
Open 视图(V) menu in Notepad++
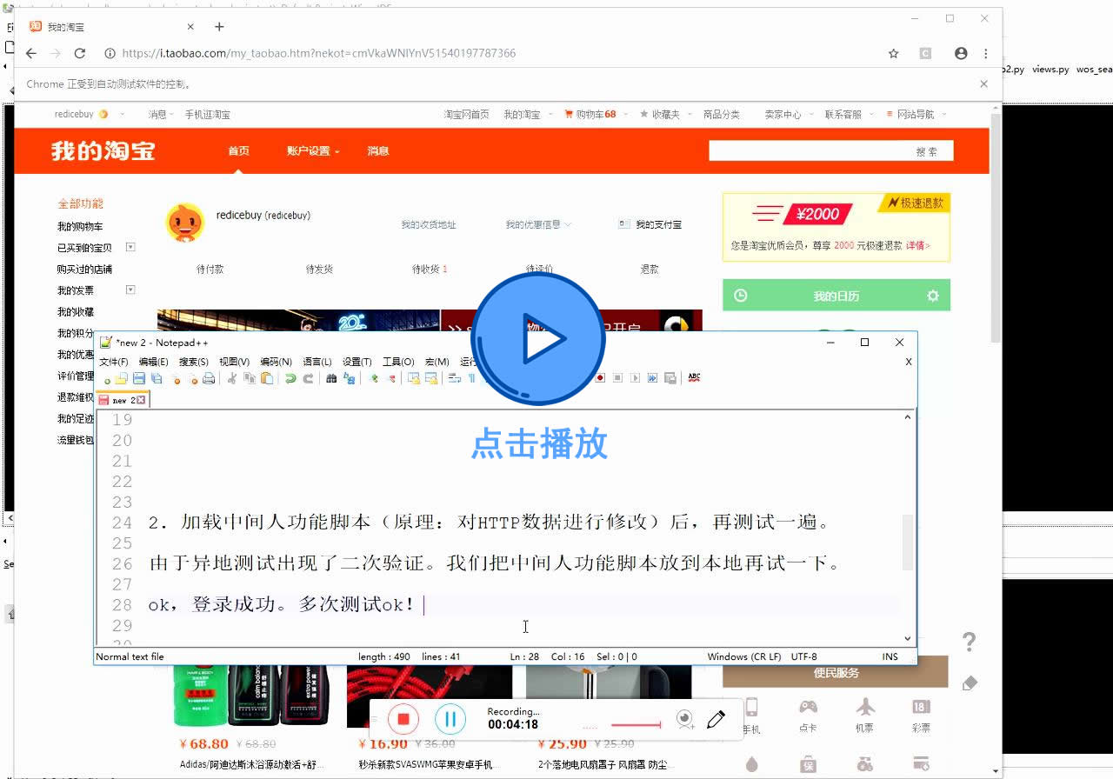(x=234, y=362)
